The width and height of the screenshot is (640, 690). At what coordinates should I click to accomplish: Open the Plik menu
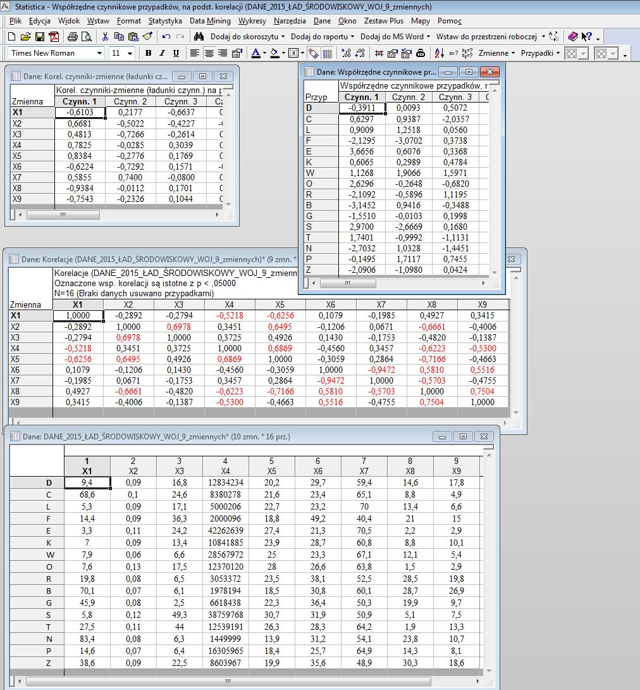(x=15, y=21)
